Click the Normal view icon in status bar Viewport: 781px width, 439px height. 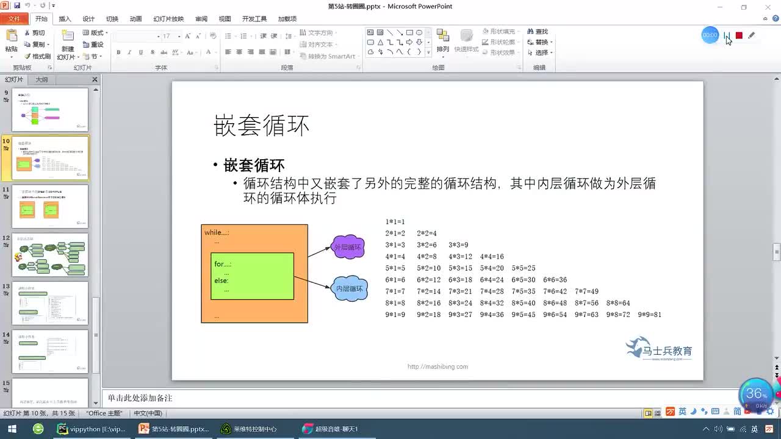pos(649,413)
